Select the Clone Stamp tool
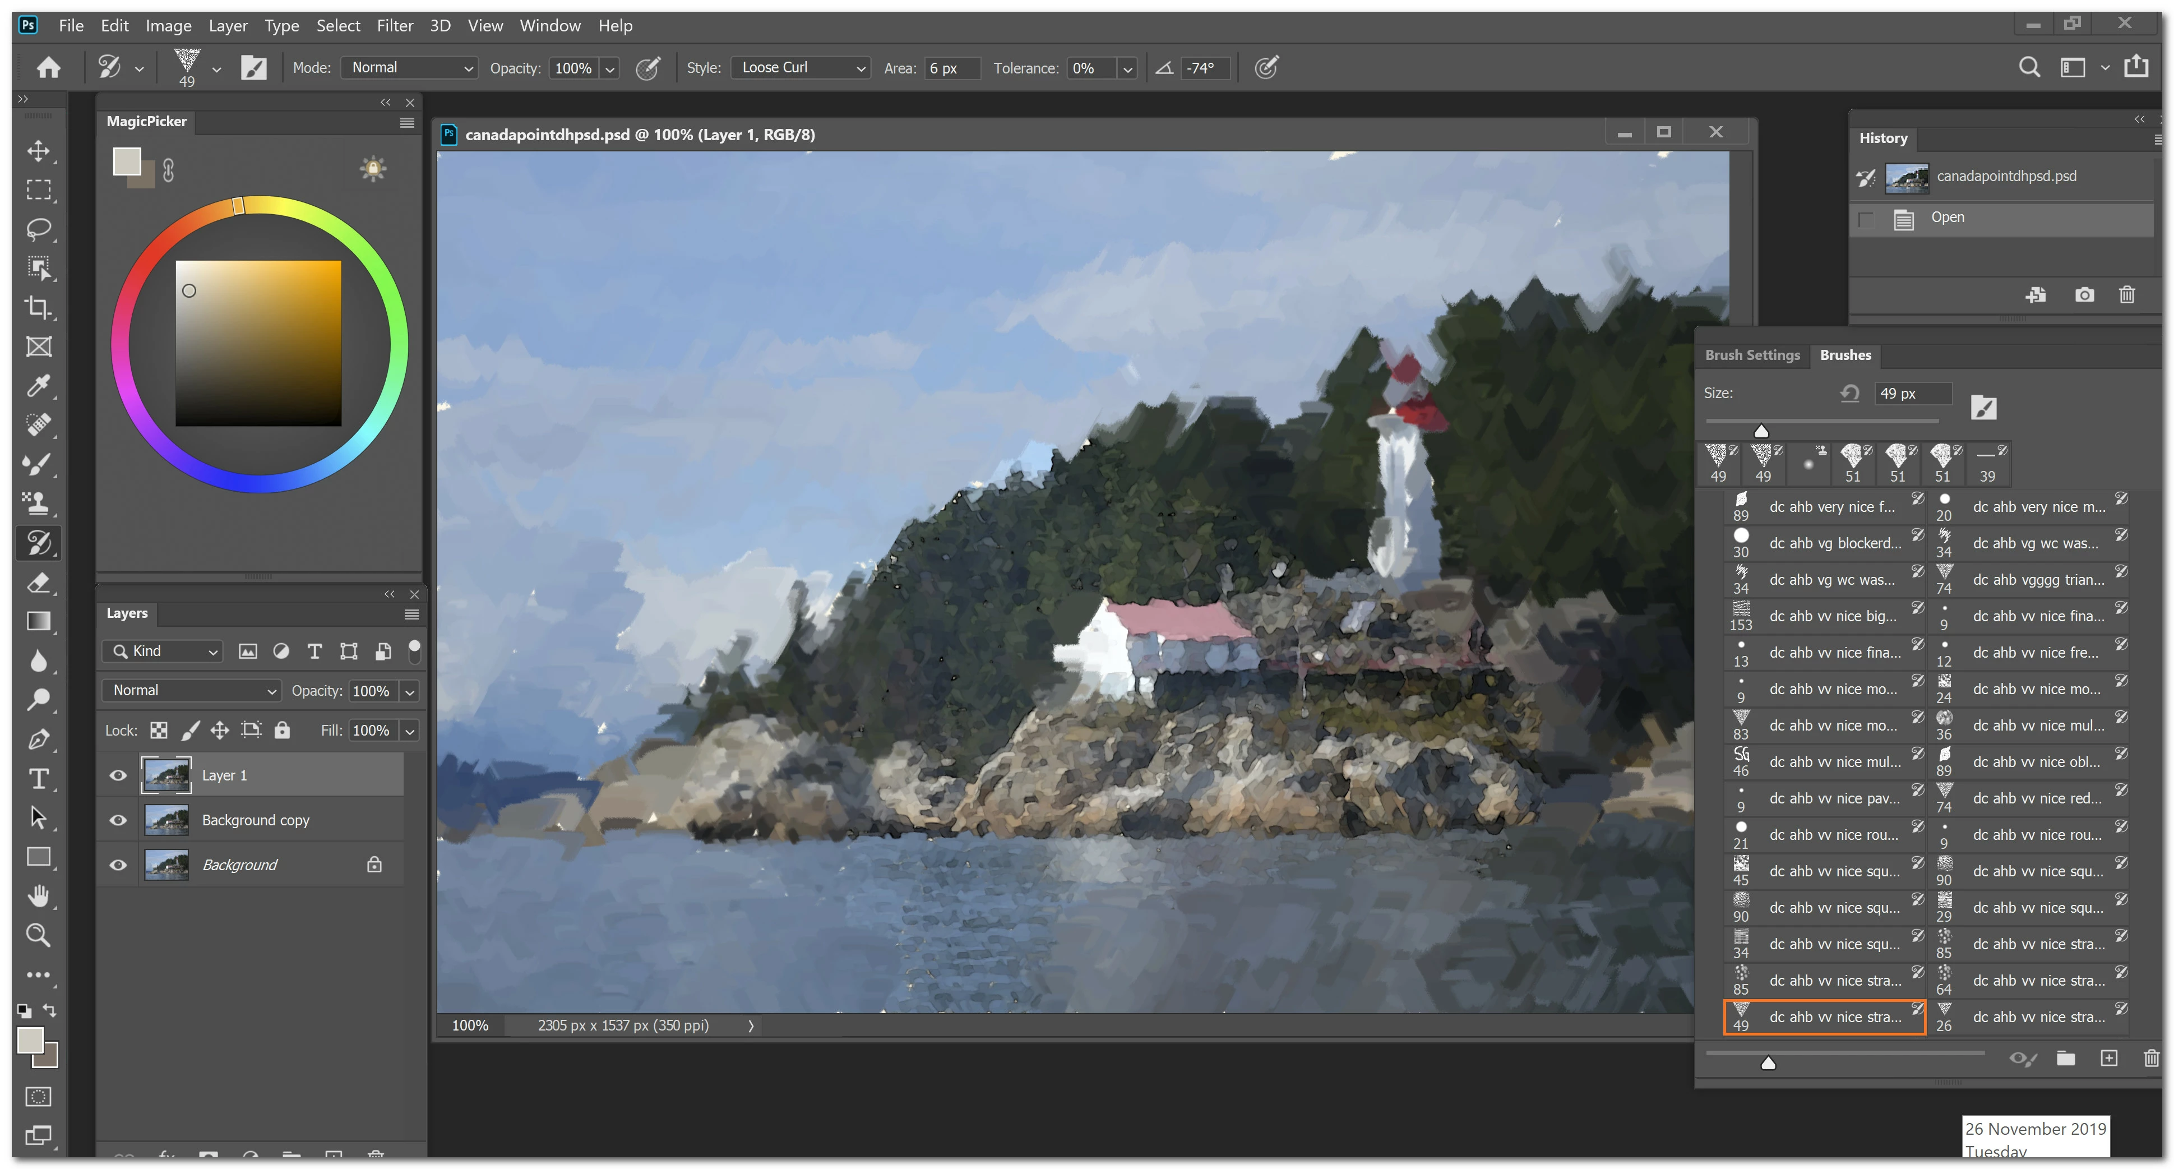The height and width of the screenshot is (1169, 2174). 38,503
